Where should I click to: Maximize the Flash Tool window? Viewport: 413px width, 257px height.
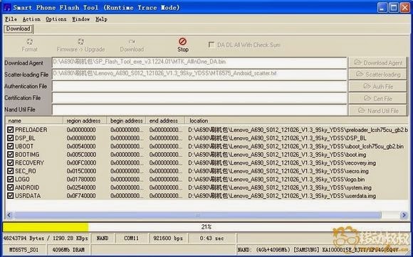(x=394, y=8)
